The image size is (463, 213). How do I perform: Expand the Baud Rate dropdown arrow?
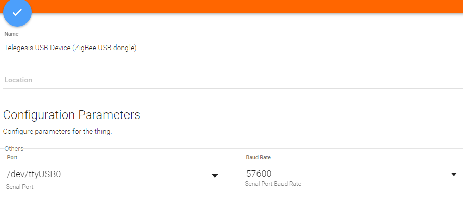(454, 175)
